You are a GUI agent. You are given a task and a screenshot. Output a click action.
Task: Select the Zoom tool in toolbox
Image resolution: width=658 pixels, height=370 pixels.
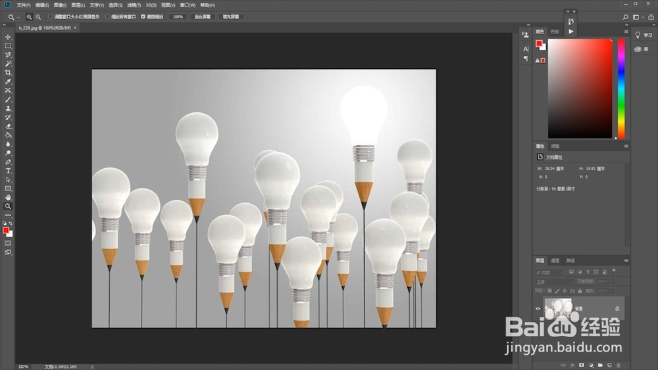8,206
